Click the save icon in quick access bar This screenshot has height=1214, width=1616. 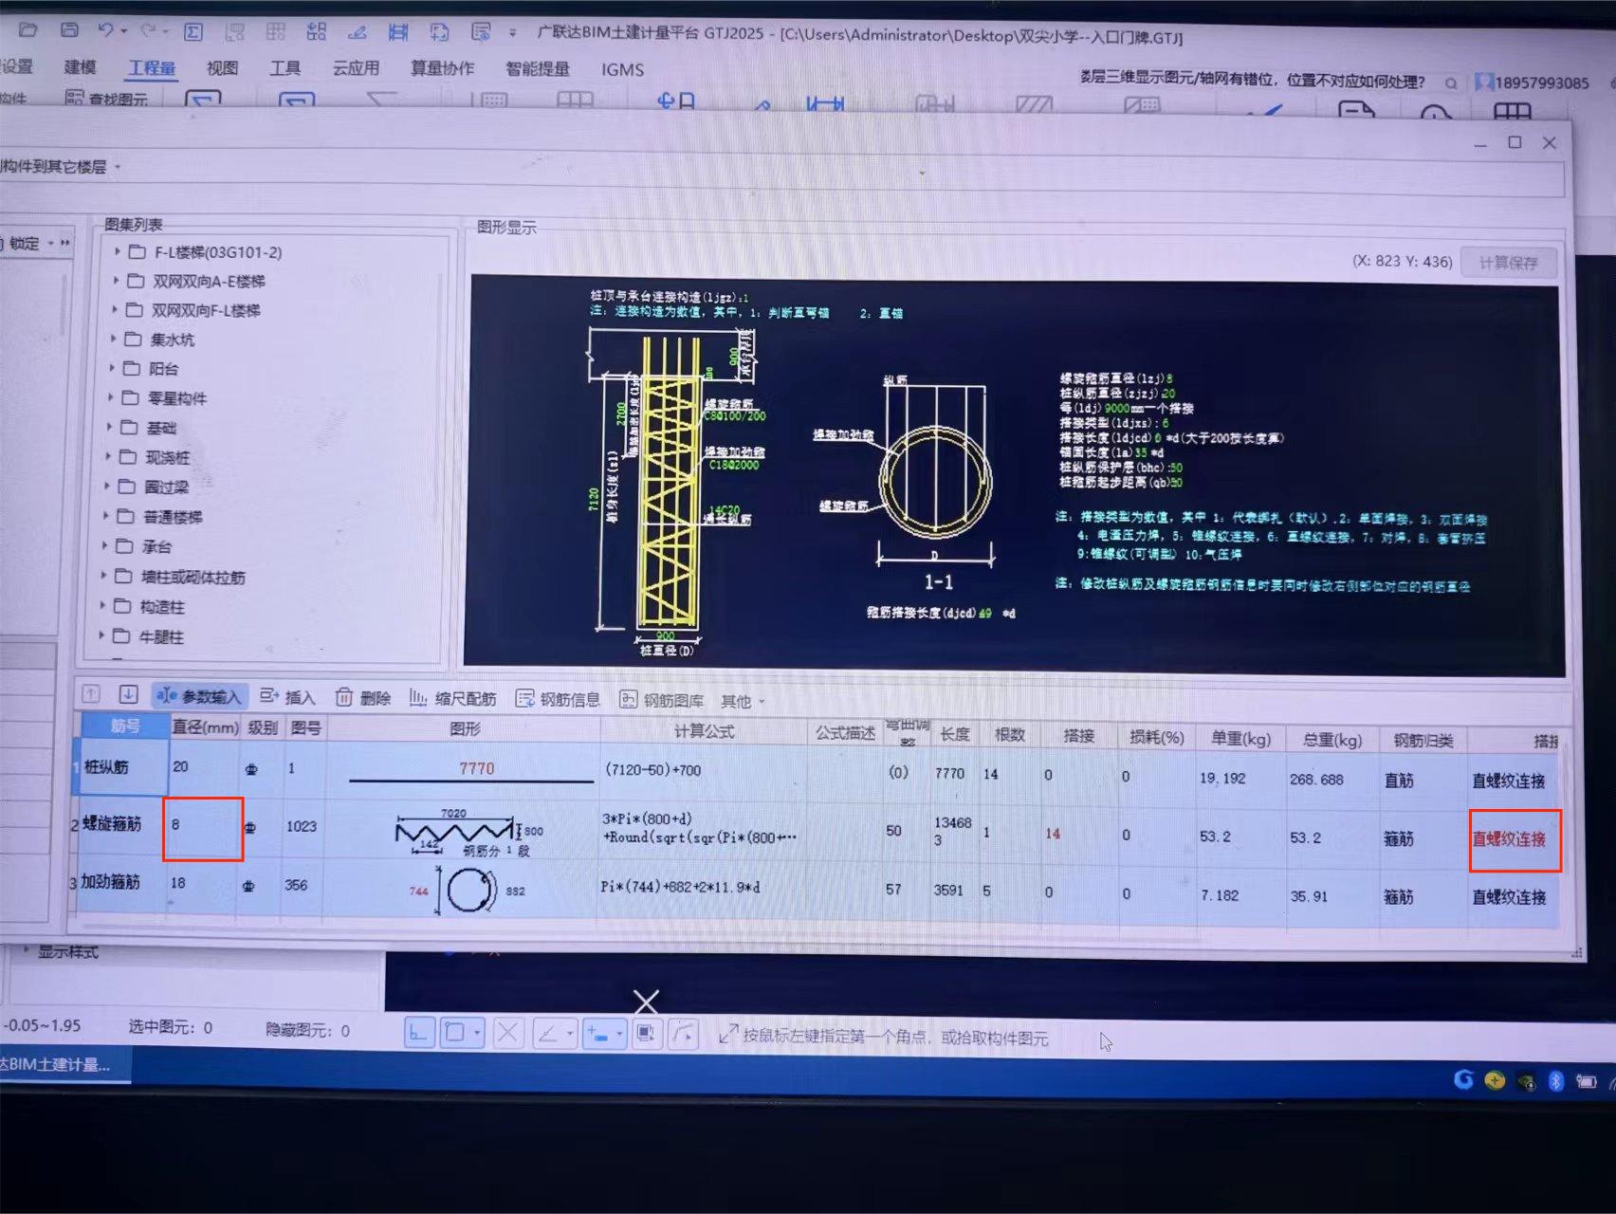(69, 29)
